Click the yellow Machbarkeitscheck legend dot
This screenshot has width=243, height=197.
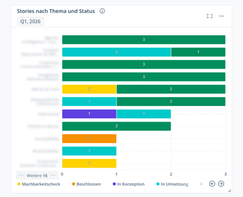click(x=19, y=184)
